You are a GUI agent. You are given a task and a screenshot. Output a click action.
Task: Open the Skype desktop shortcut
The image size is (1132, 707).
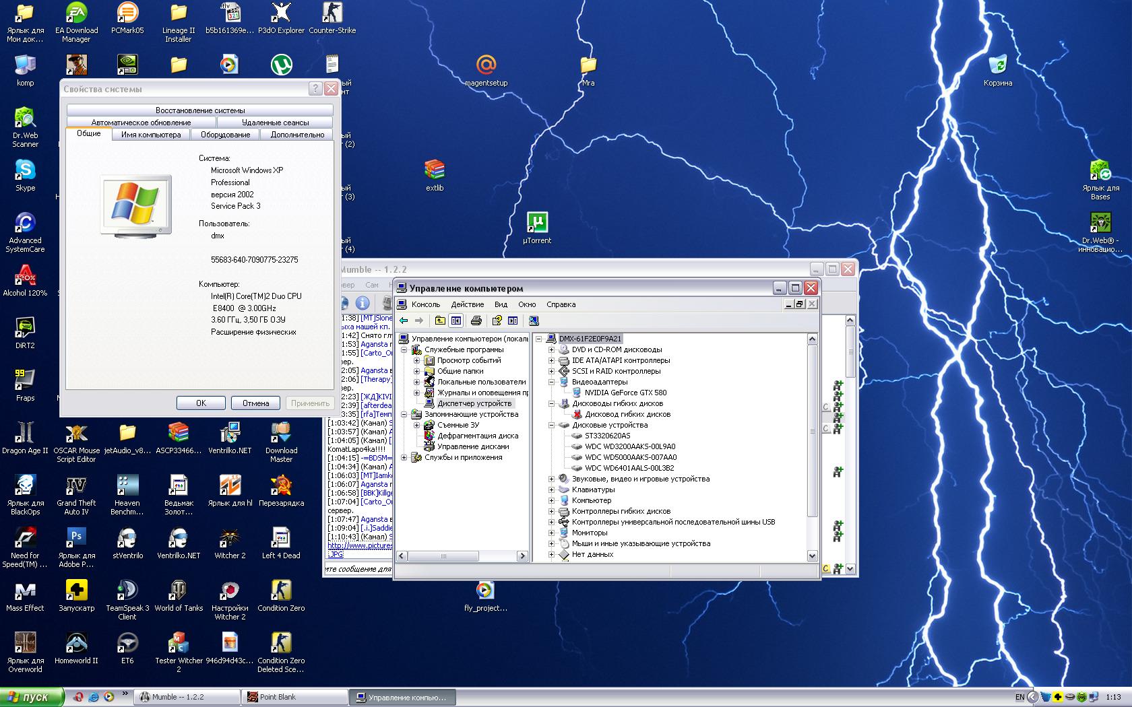click(25, 175)
